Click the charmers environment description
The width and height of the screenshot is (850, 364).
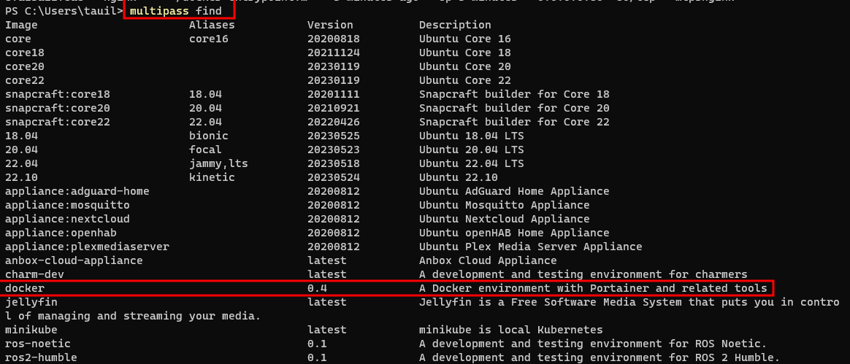(x=583, y=274)
